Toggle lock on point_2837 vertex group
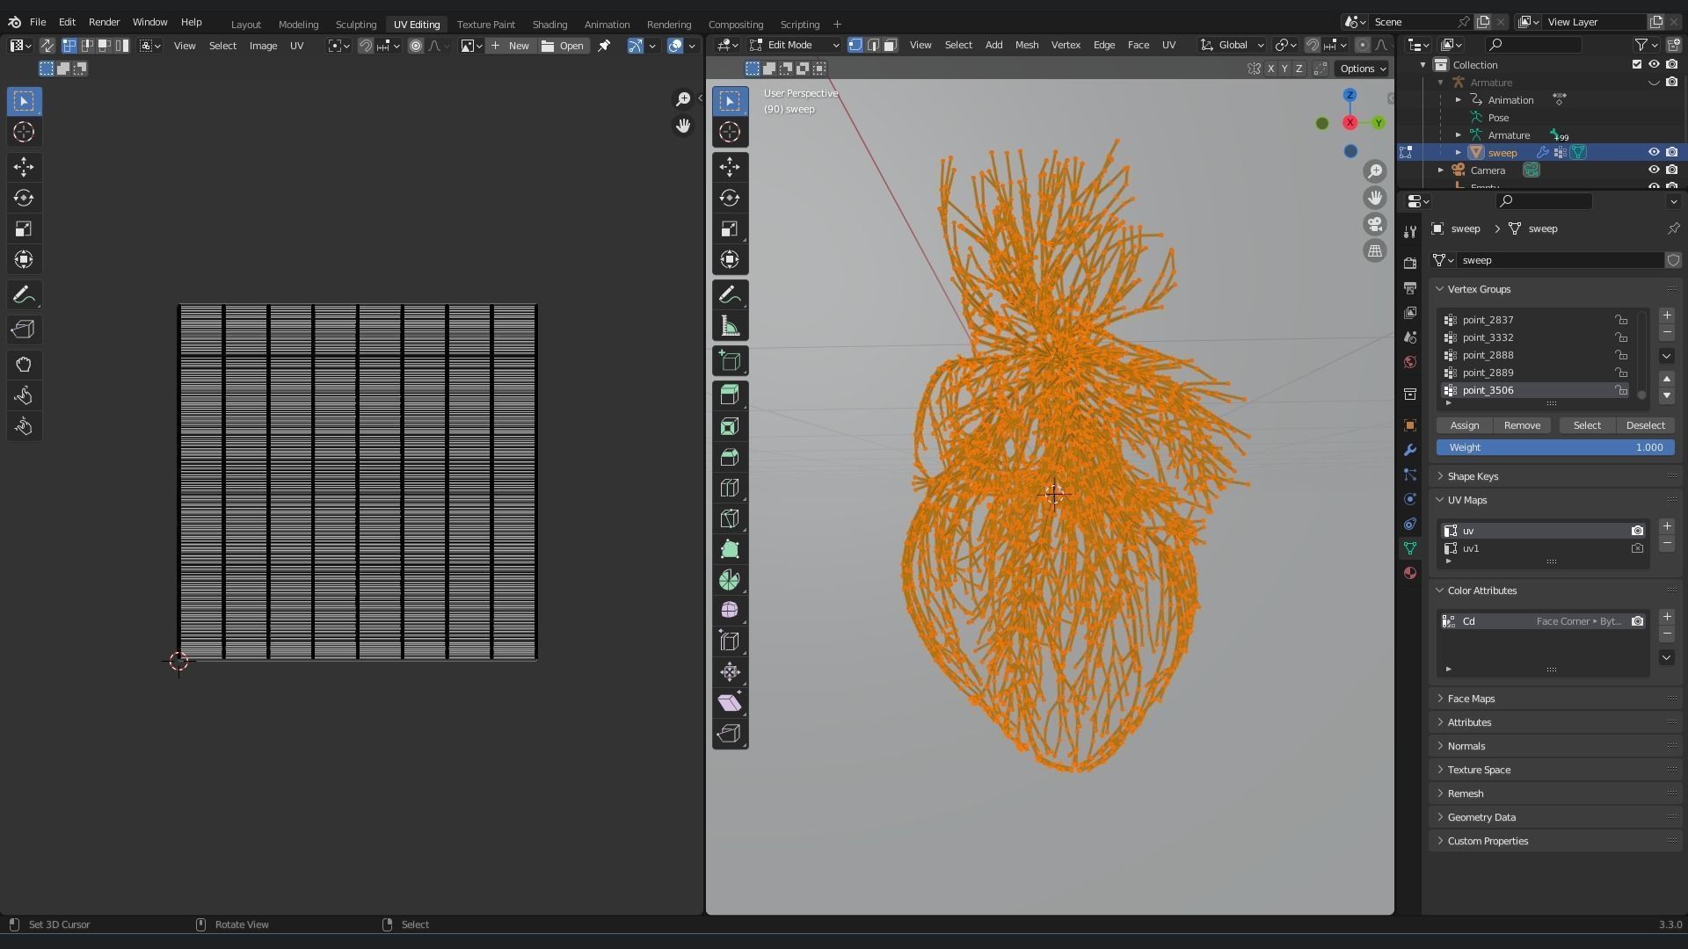The width and height of the screenshot is (1688, 949). (x=1621, y=320)
